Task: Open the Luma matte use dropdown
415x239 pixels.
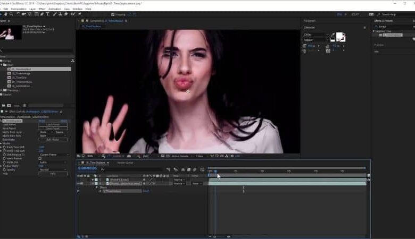Action: (53, 163)
